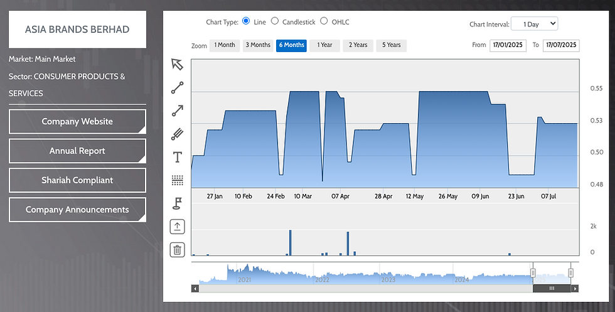Click the tallest volume bar in March

tap(290, 243)
